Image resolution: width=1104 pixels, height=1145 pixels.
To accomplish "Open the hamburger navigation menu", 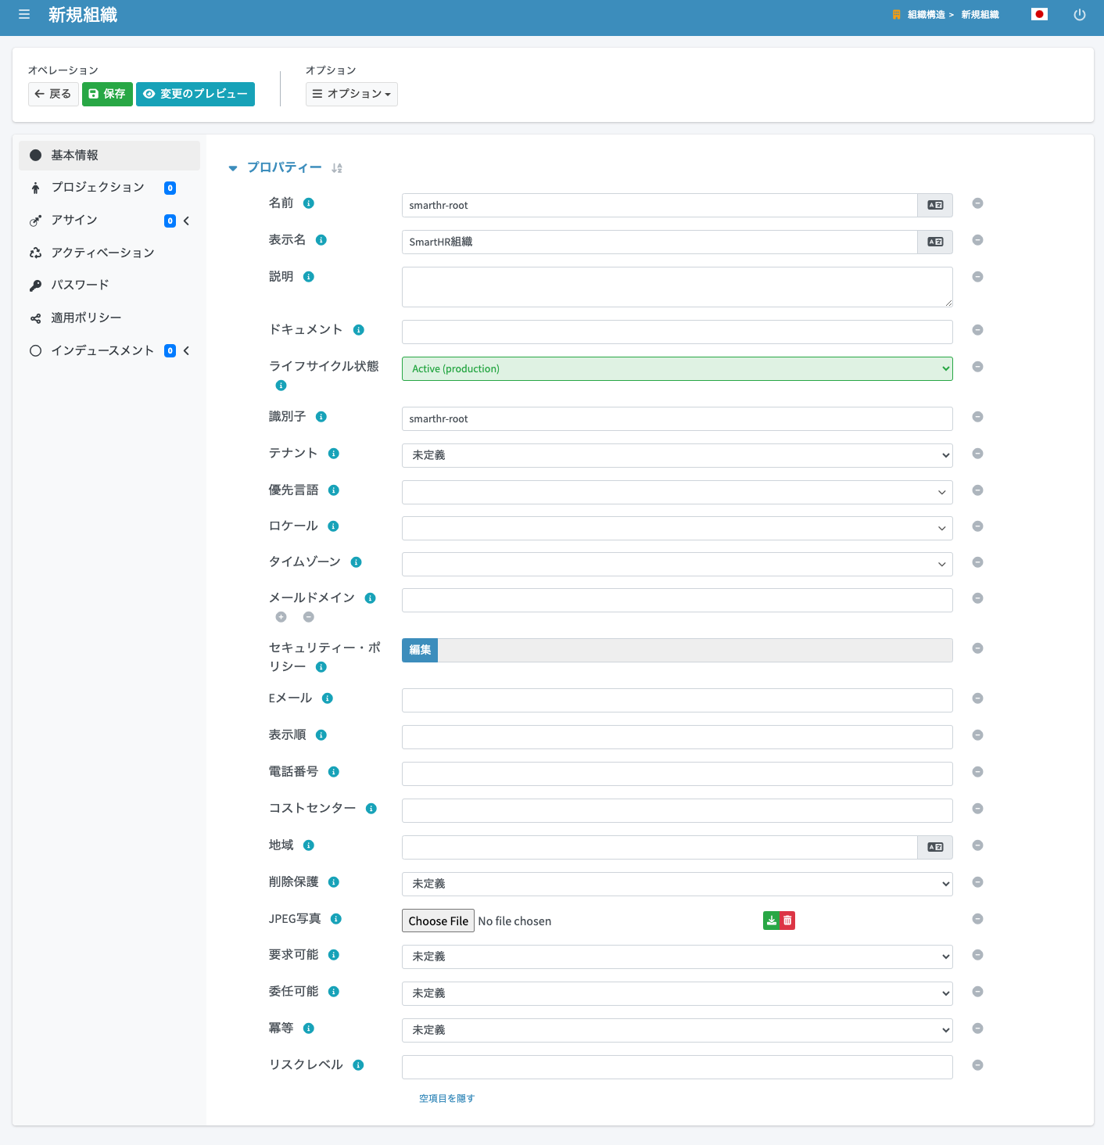I will [24, 15].
